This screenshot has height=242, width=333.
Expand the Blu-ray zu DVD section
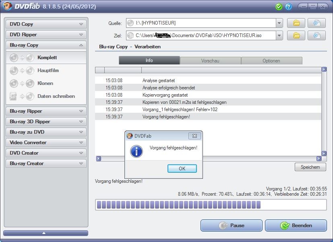tap(46, 132)
